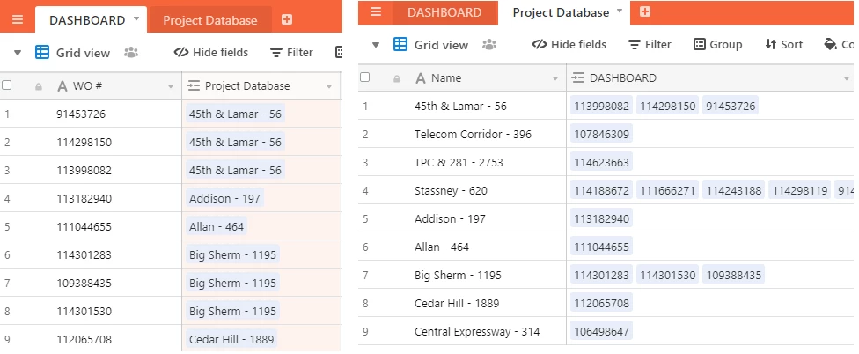Image resolution: width=859 pixels, height=354 pixels.
Task: Open WO # column dropdown menu
Action: point(171,86)
